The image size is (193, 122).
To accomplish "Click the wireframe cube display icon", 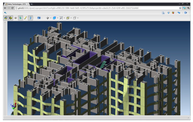I will click(x=75, y=18).
